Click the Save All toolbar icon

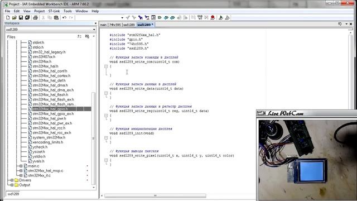tap(27, 17)
